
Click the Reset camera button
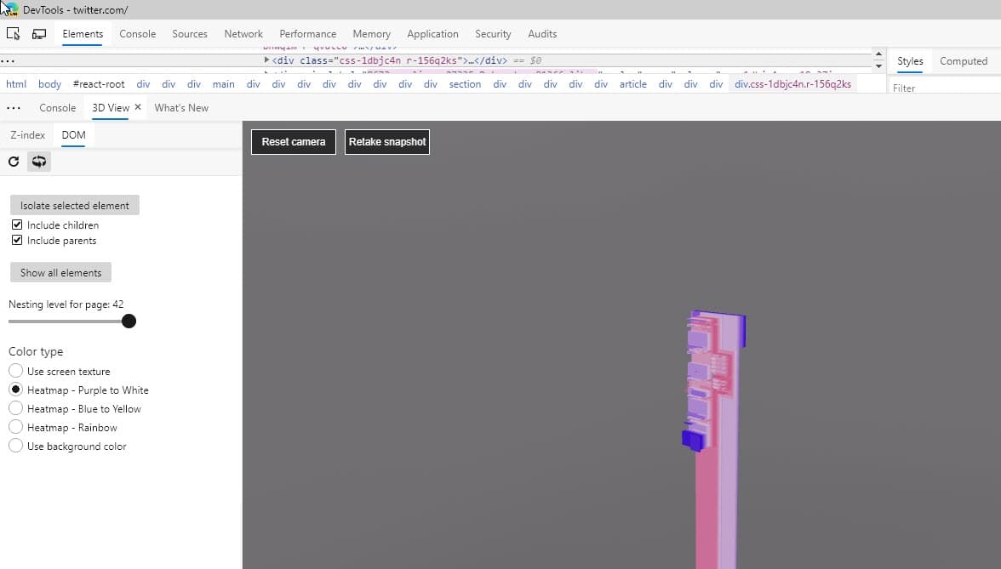tap(294, 141)
